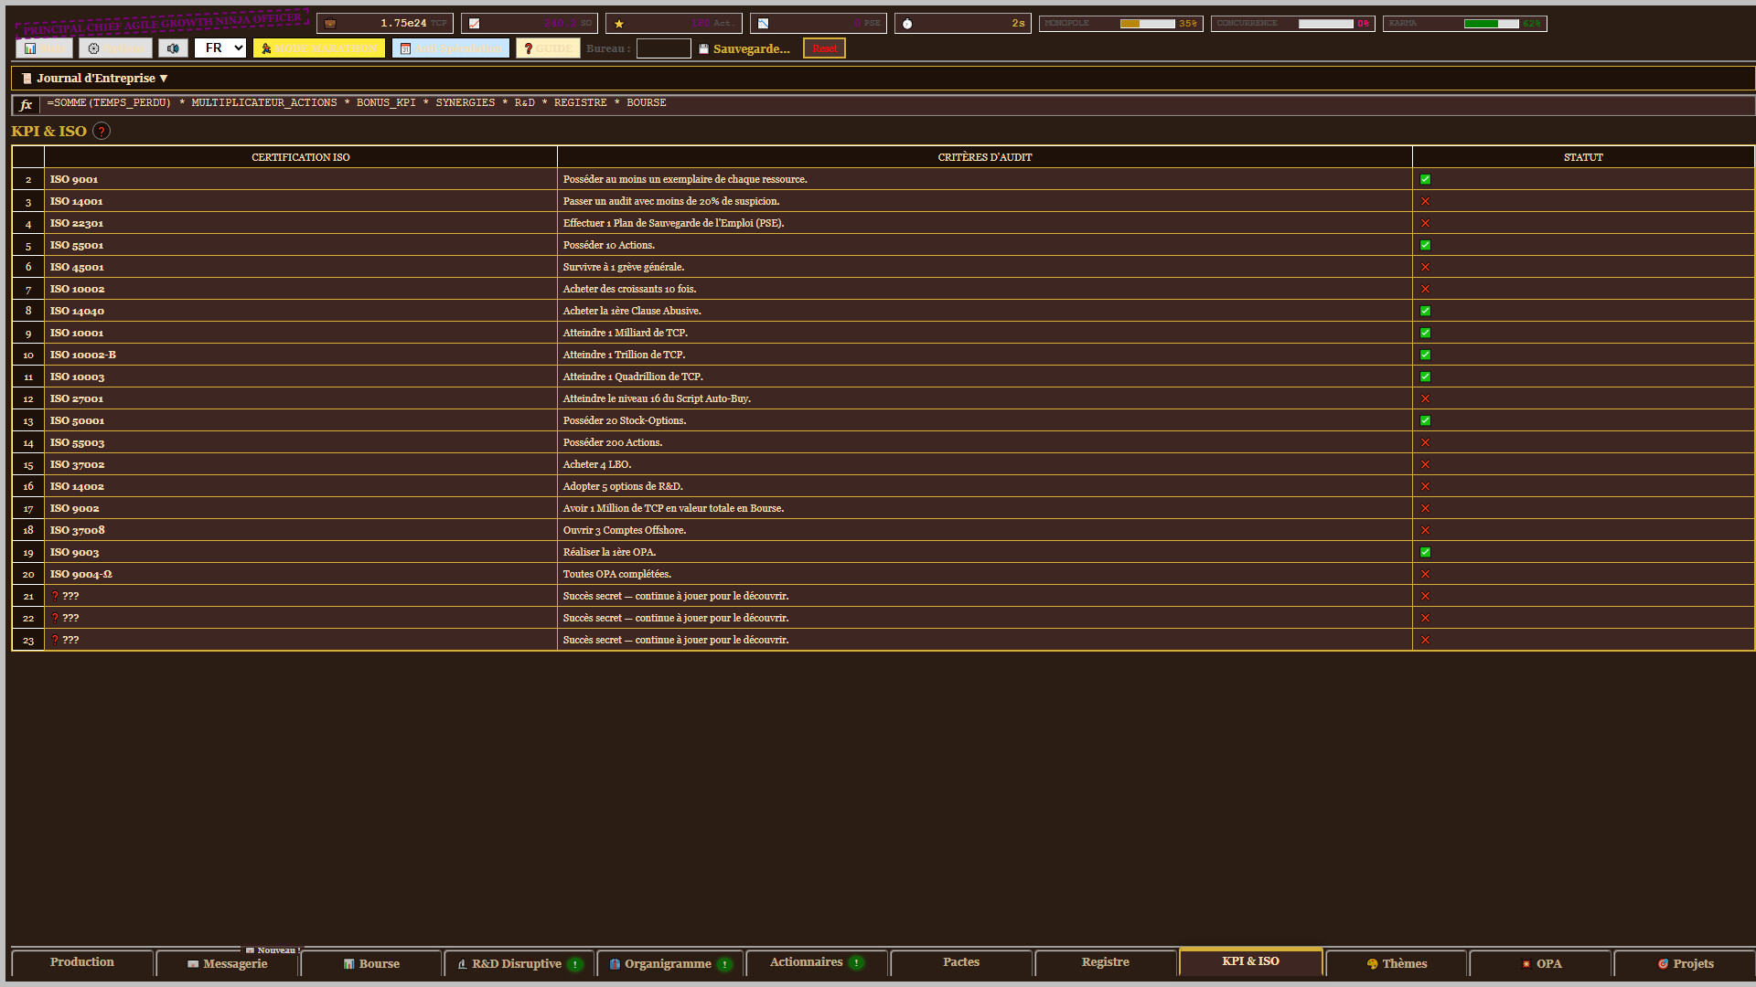This screenshot has height=987, width=1756.
Task: Open the Bourse tab
Action: point(371,964)
